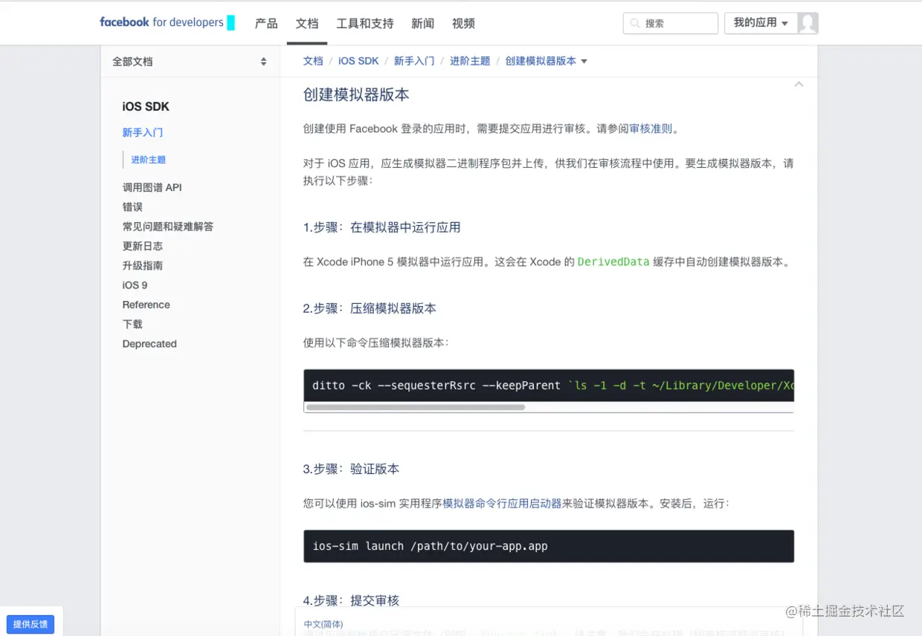
Task: Open Deprecated in the sidebar
Action: pyautogui.click(x=149, y=344)
